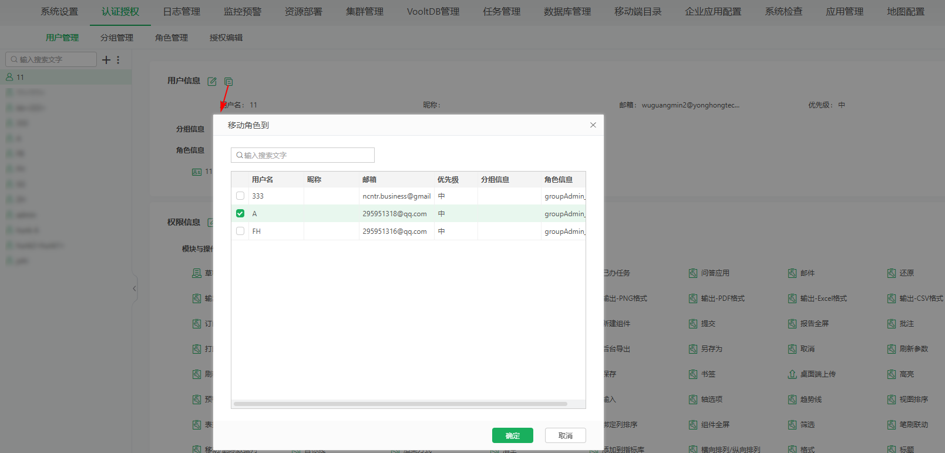Screen dimensions: 945x453
Task: Check the checkbox for user 333
Action: [x=240, y=196]
